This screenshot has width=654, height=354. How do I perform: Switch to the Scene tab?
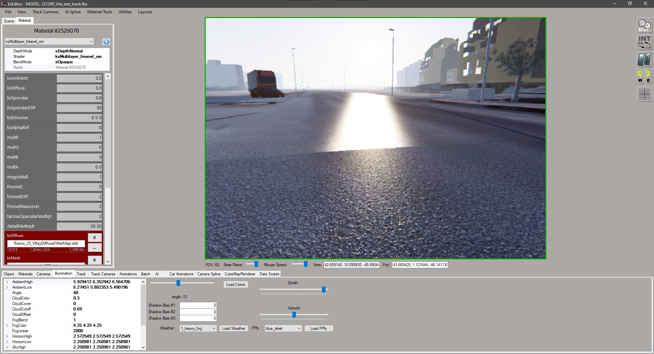(x=9, y=21)
